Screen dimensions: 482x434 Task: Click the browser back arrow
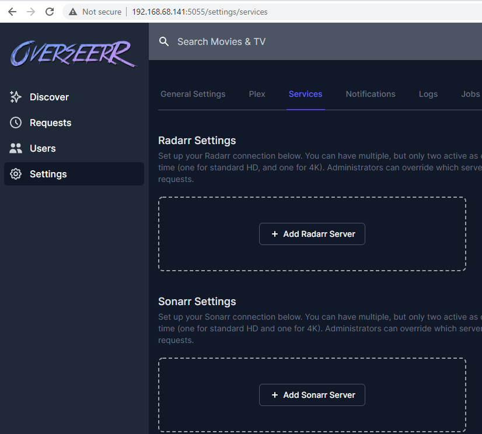coord(12,12)
